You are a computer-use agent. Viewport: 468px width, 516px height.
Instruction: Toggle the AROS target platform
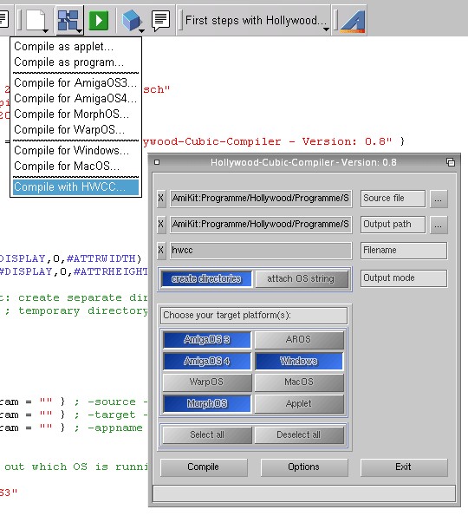(299, 340)
